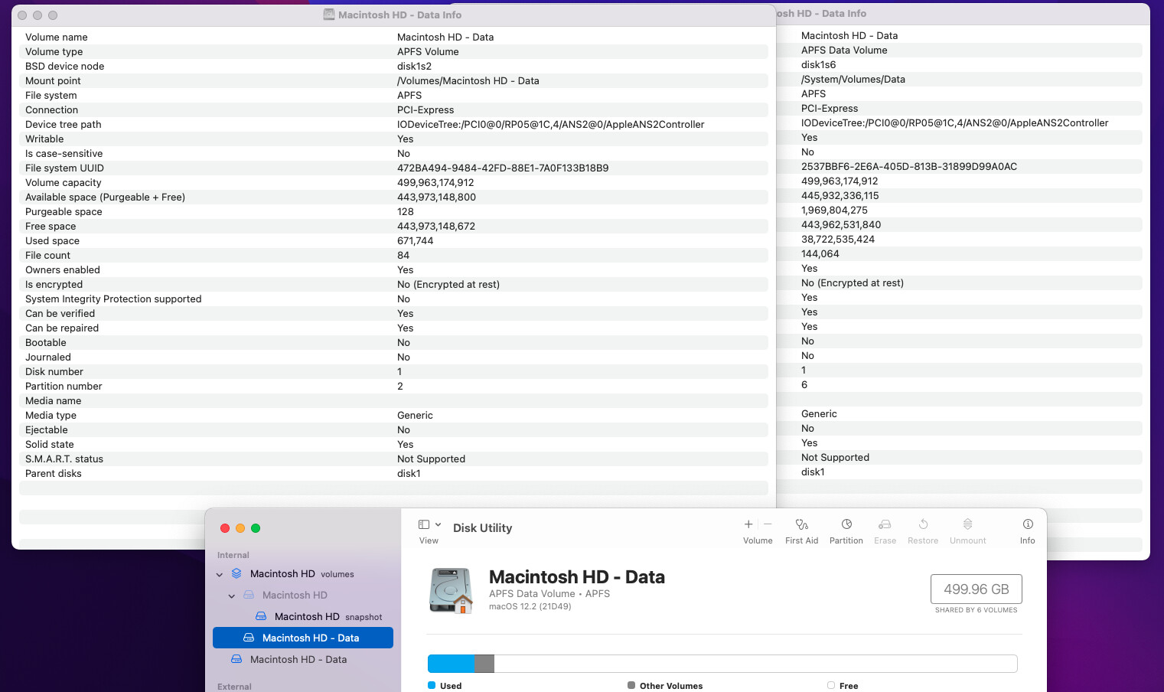Click UUID 2537BBF6 in back Info window

(909, 166)
